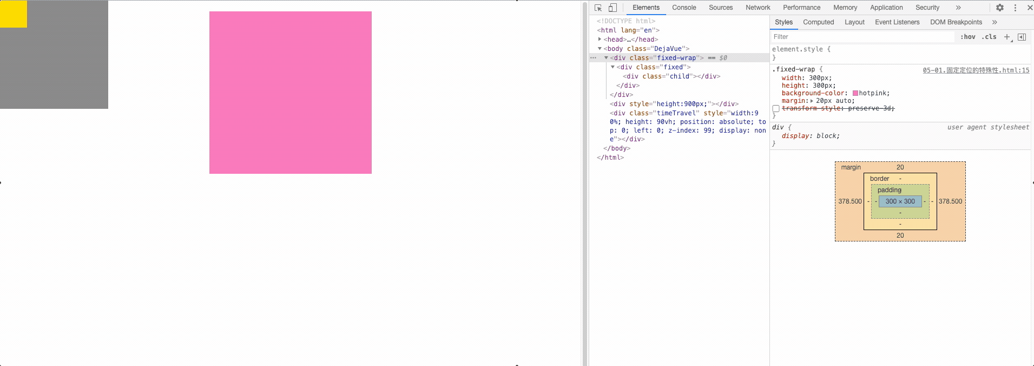Toggle the :hov element state panel
The height and width of the screenshot is (366, 1034).
[x=967, y=37]
